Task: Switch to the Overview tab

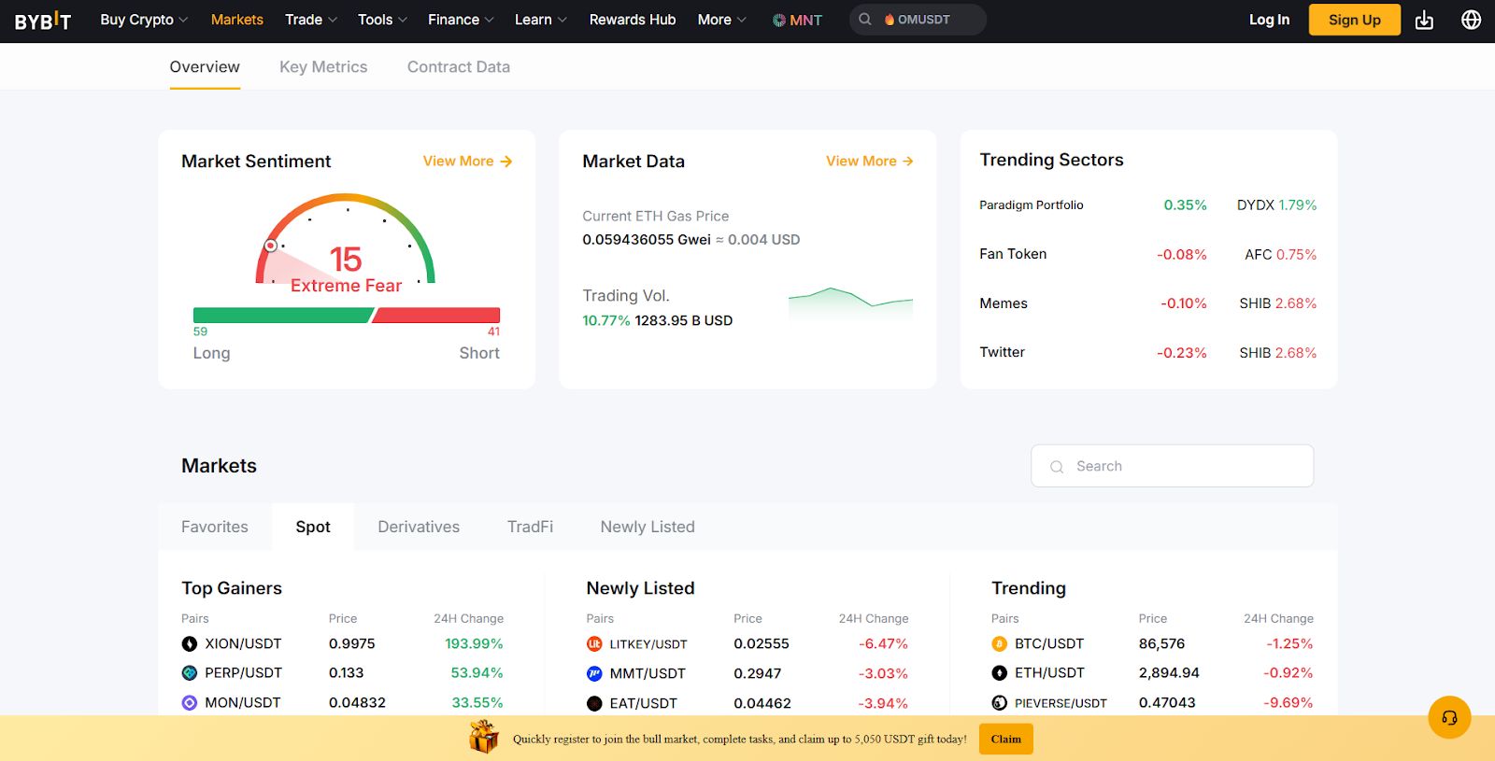Action: tap(205, 67)
